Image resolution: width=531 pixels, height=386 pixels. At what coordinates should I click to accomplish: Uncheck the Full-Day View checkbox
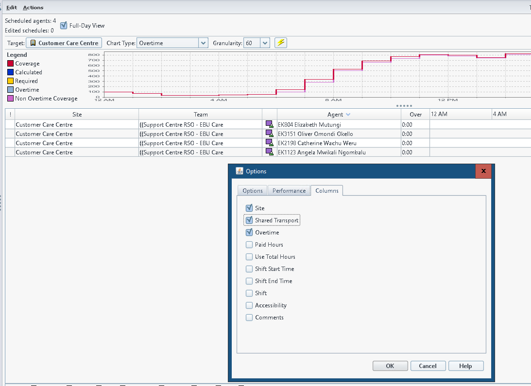point(64,25)
